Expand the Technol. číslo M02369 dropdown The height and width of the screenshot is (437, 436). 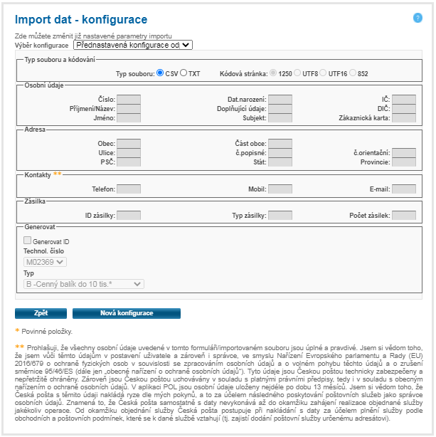(x=45, y=262)
